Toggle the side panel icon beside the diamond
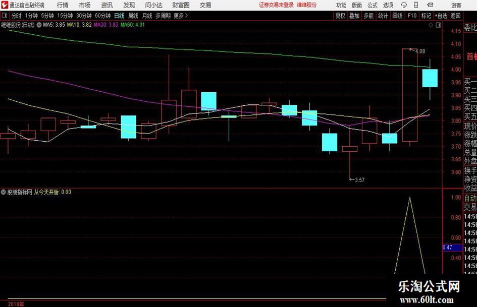 coord(438,25)
